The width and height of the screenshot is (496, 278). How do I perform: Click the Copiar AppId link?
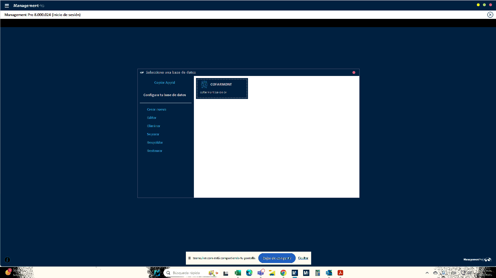(x=165, y=82)
